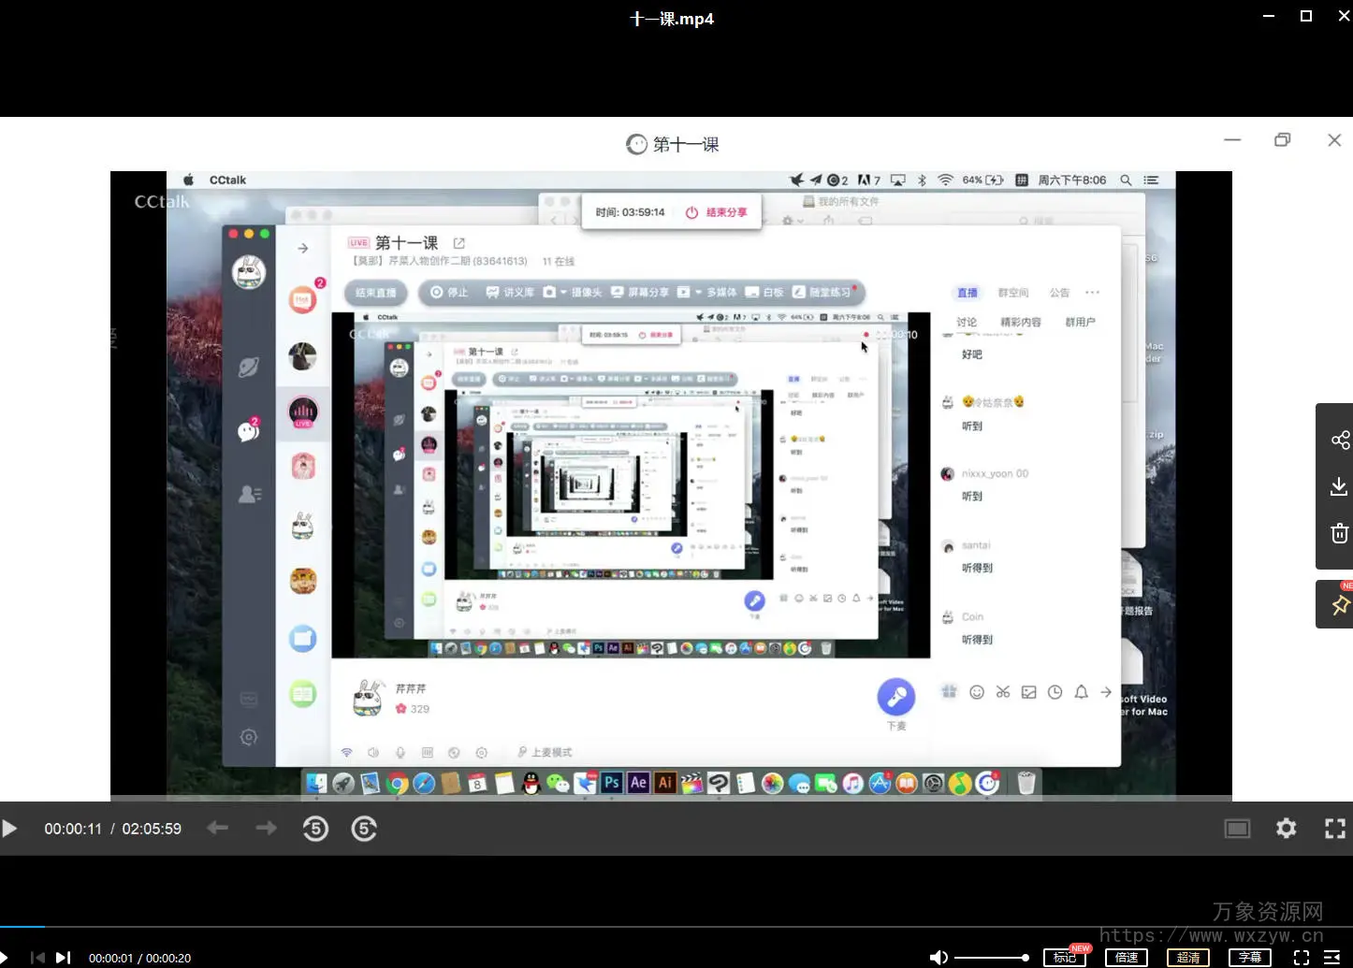1353x968 pixels.
Task: Open the 超清 video quality menu
Action: pos(1188,958)
